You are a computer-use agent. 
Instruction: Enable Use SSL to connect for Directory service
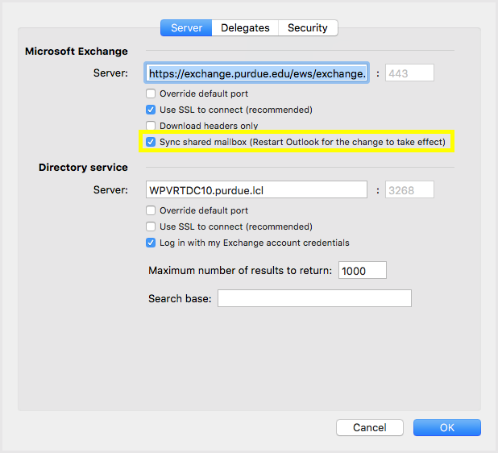click(151, 226)
